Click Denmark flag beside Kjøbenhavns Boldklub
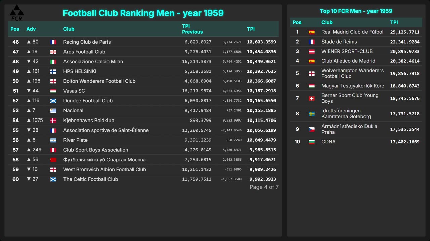 [x=53, y=120]
